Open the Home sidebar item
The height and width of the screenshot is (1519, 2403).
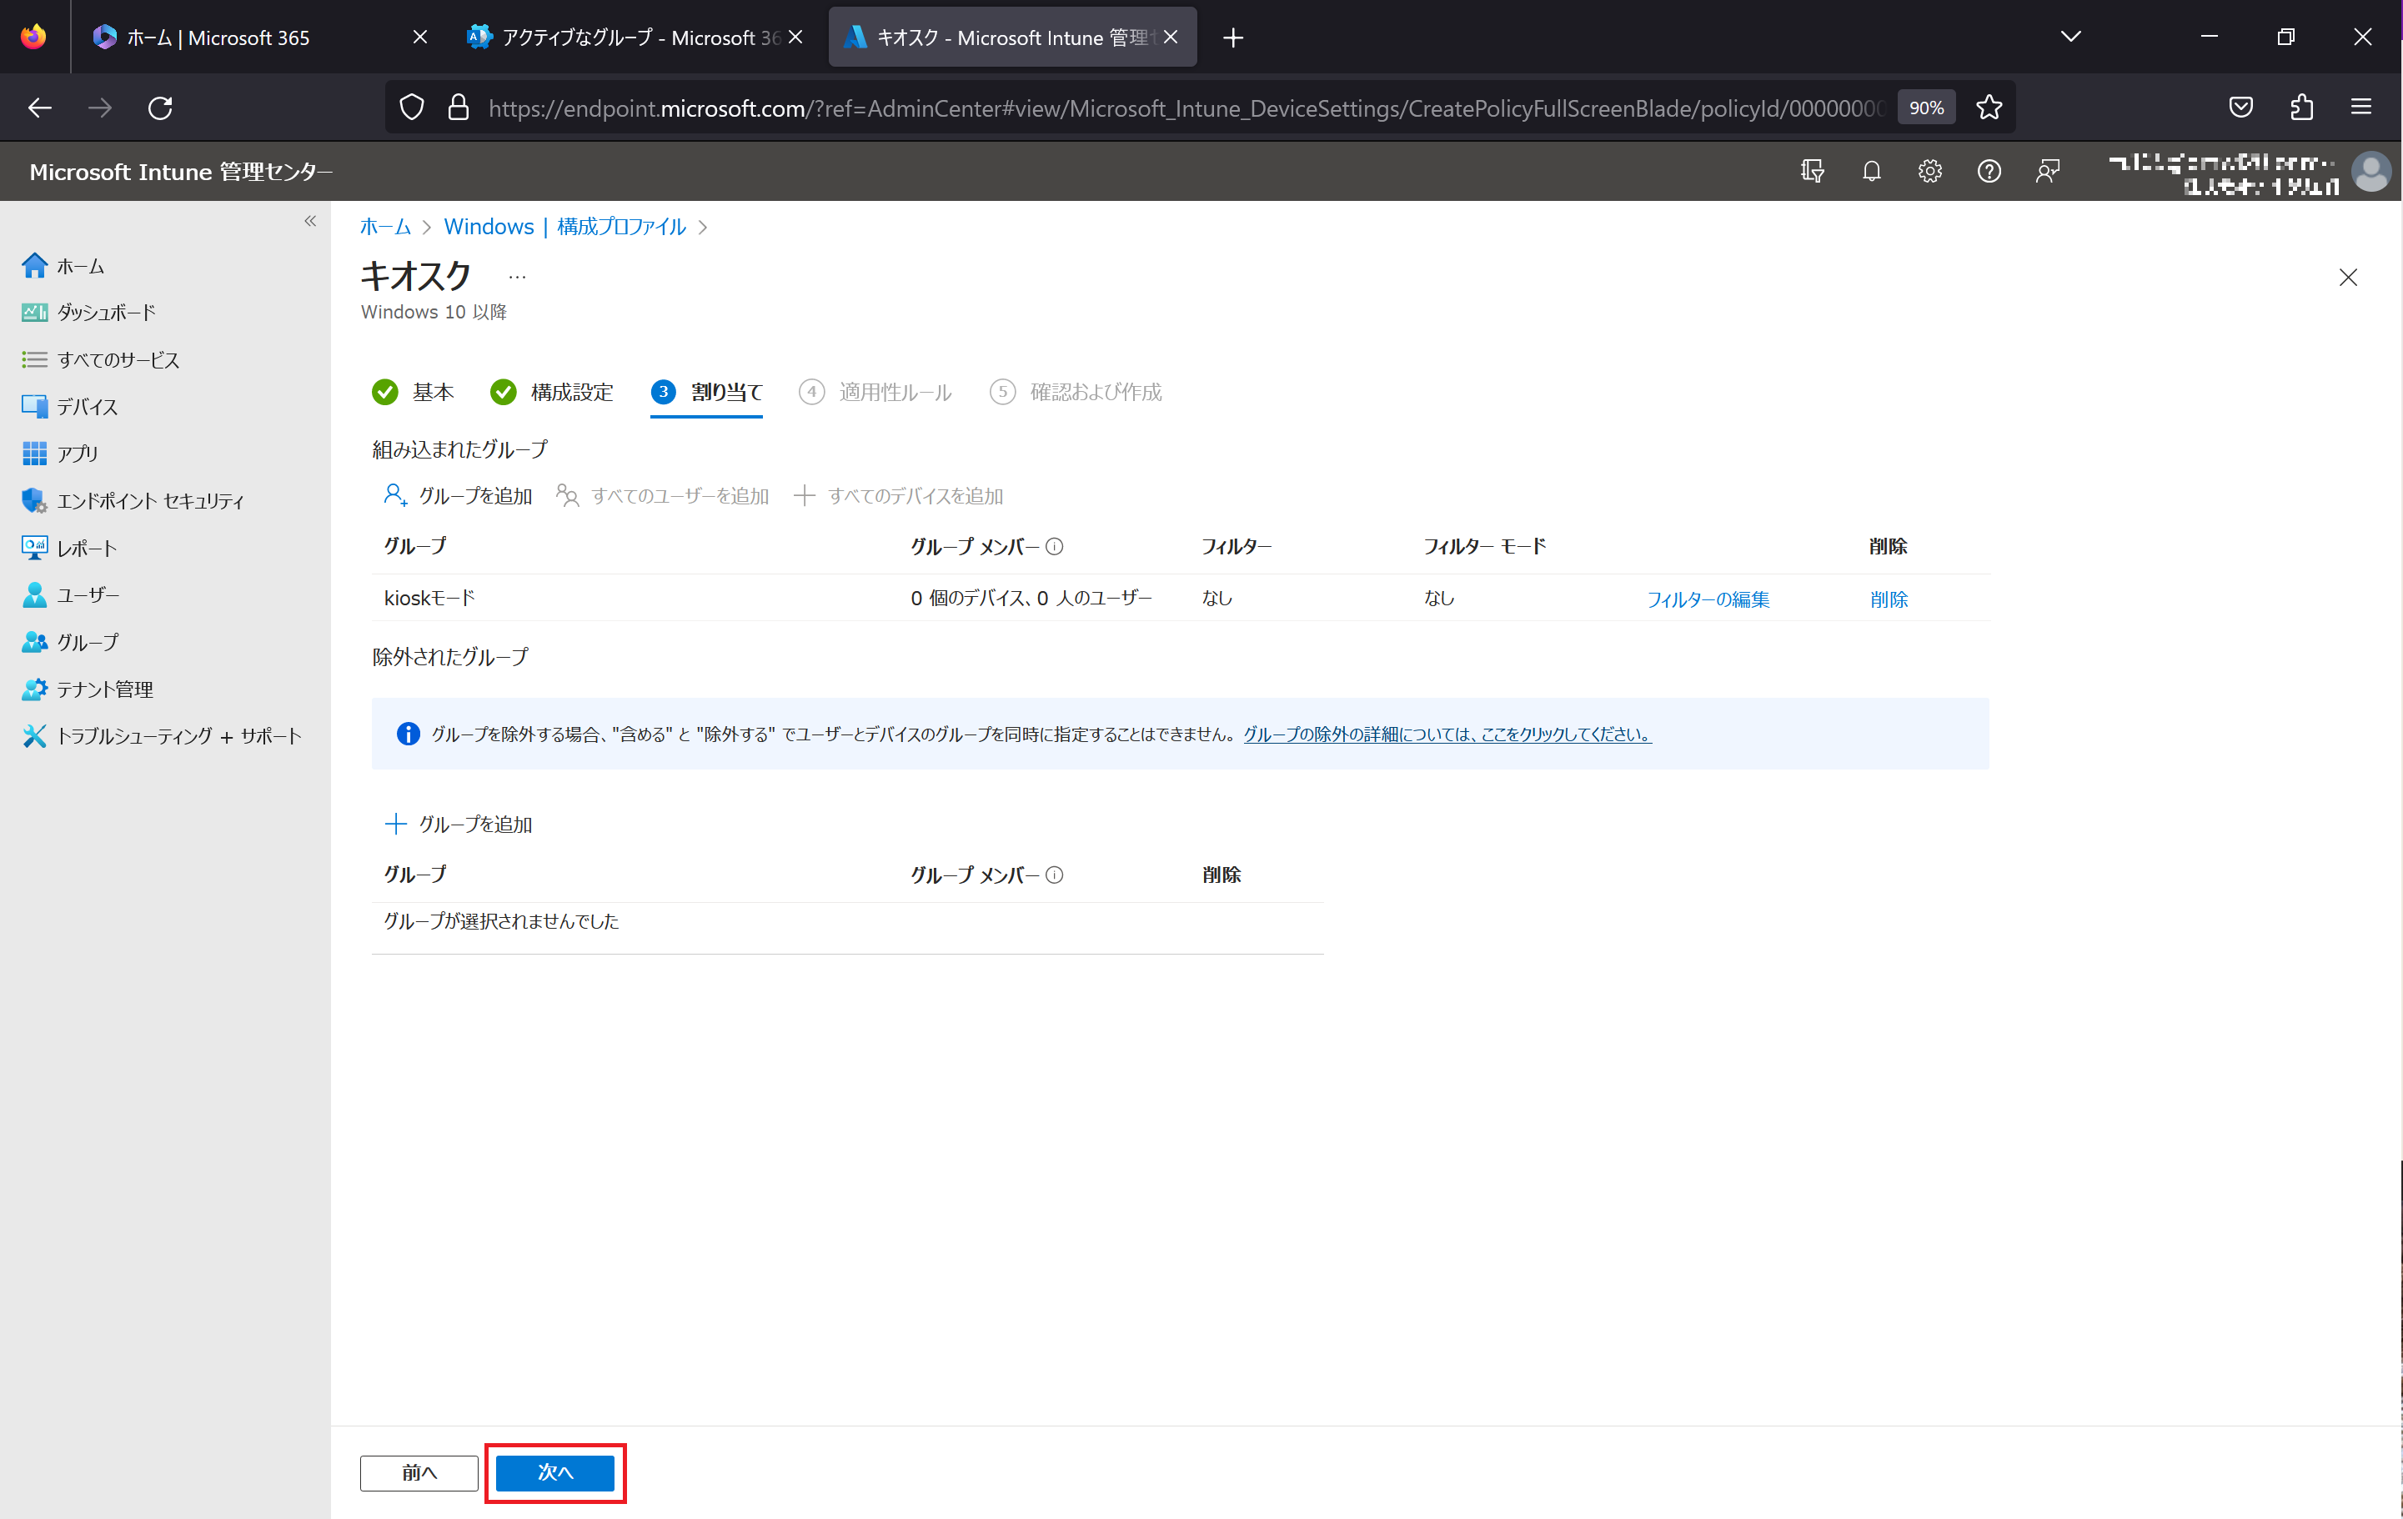(63, 265)
